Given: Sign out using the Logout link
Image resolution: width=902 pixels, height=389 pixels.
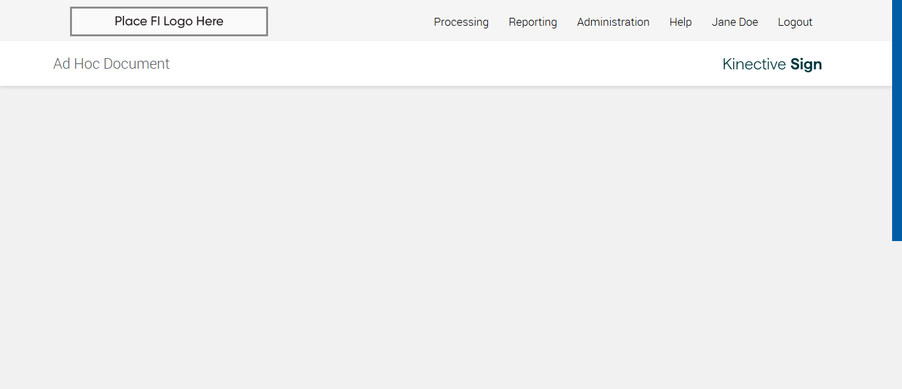Looking at the screenshot, I should (794, 22).
